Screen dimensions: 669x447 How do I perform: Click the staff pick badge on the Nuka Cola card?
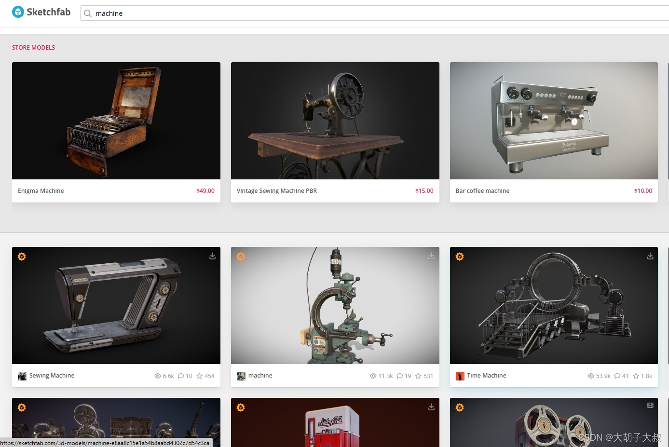(x=241, y=407)
